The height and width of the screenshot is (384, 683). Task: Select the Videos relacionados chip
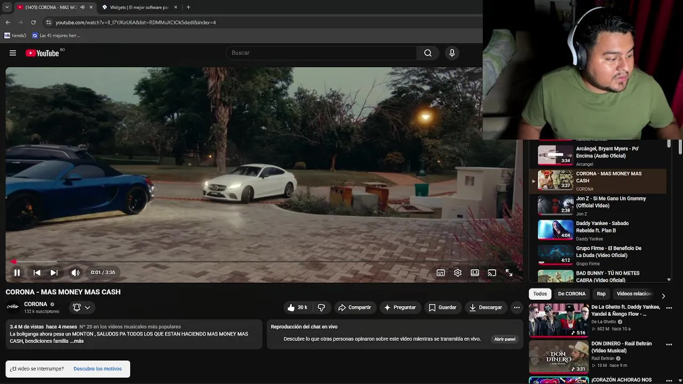click(634, 294)
